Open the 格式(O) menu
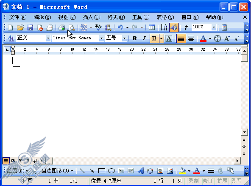 click(116, 17)
